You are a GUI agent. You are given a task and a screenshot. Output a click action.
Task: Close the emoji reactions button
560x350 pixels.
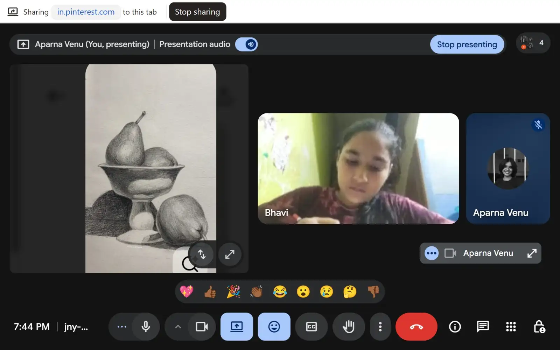(x=274, y=327)
